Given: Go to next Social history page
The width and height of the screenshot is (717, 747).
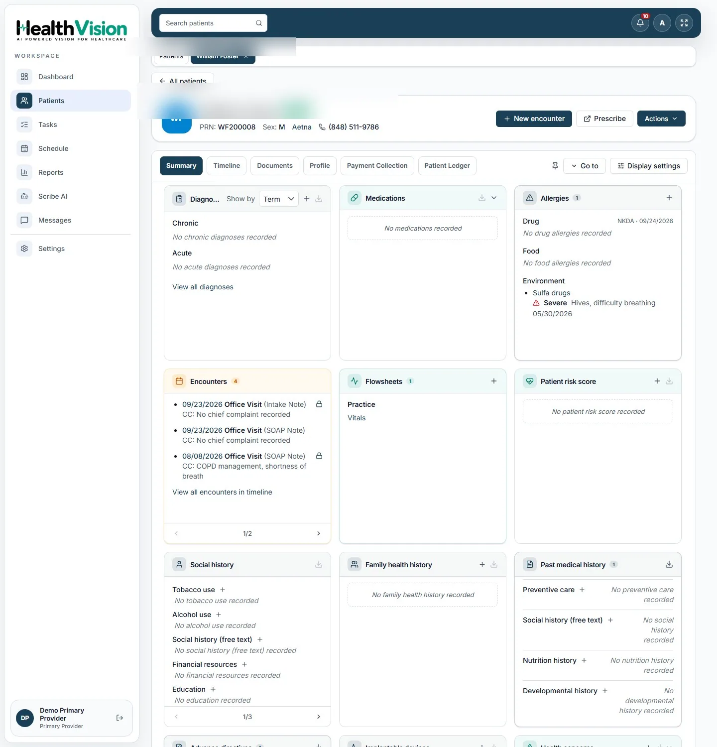Looking at the screenshot, I should pos(319,717).
